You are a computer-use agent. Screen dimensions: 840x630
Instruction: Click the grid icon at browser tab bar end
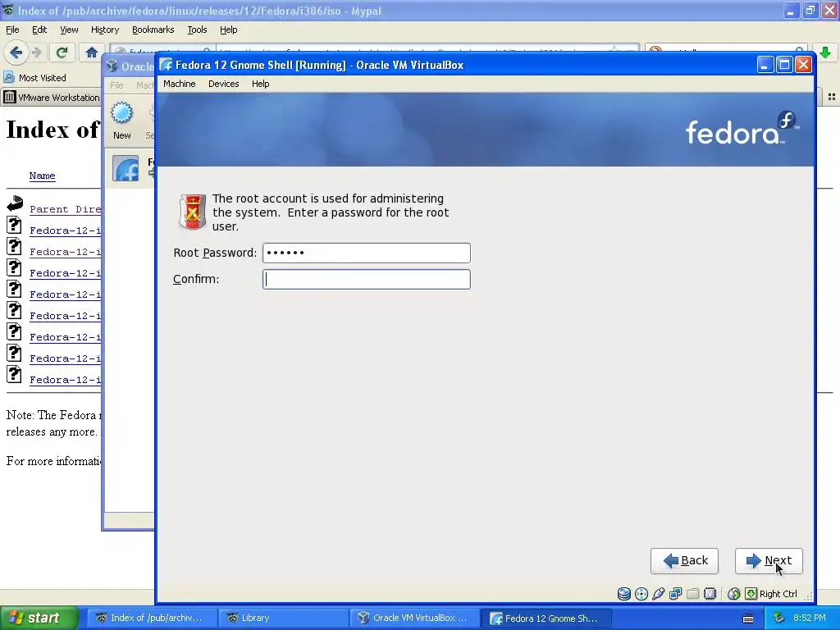(832, 97)
